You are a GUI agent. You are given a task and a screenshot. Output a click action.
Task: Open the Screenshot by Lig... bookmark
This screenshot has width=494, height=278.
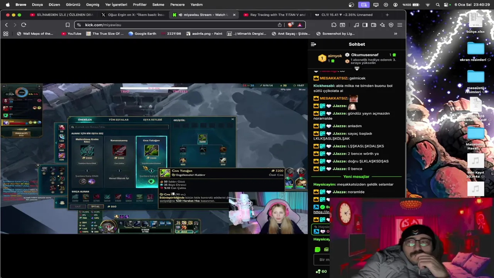[x=335, y=34]
